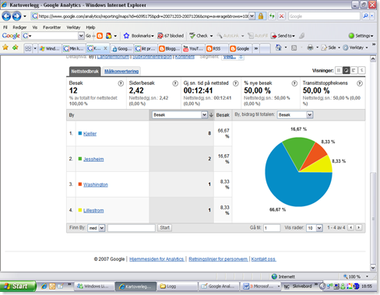380x295 pixels.
Task: Switch to pie chart view under Visninger
Action: tap(346, 70)
